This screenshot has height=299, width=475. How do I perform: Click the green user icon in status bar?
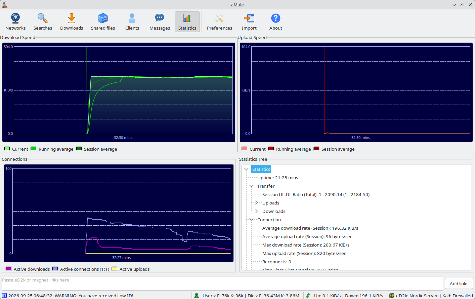(197, 296)
